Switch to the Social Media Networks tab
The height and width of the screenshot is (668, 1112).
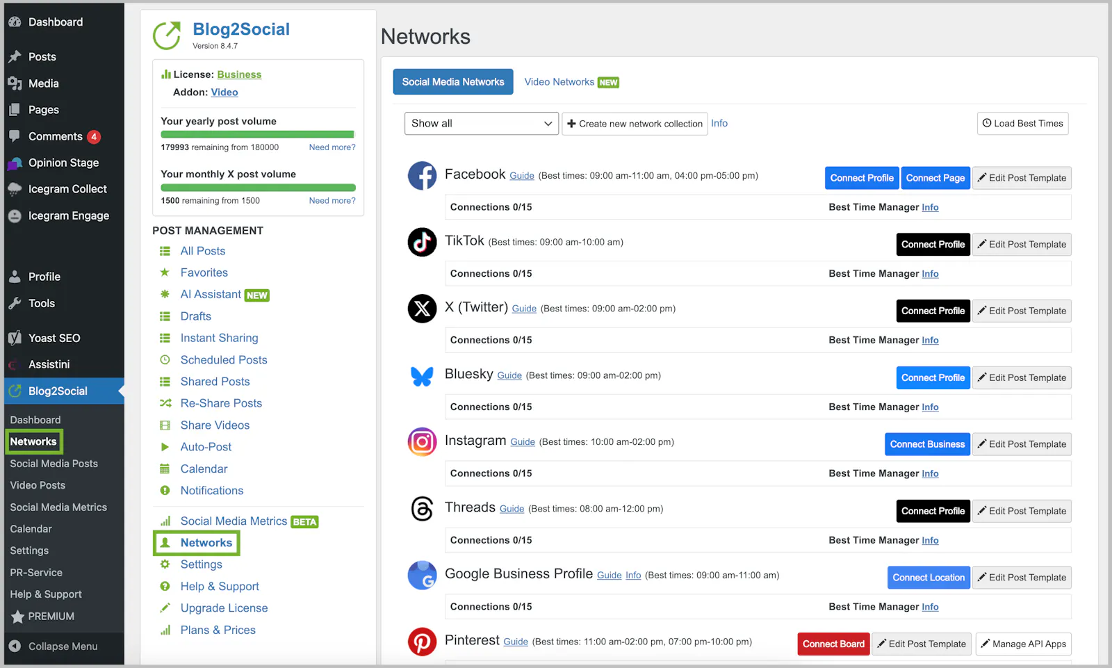coord(453,82)
